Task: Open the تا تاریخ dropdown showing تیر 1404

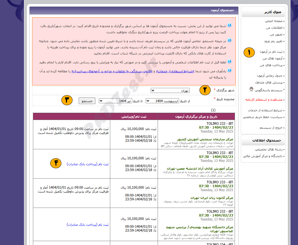Action: coord(115,101)
